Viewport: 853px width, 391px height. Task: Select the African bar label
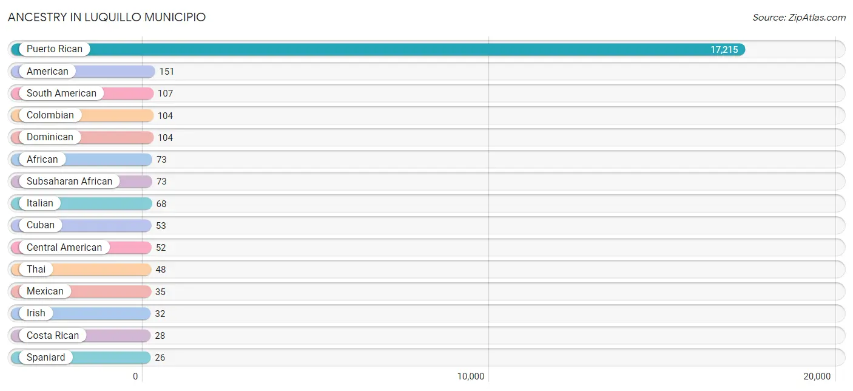pos(42,159)
